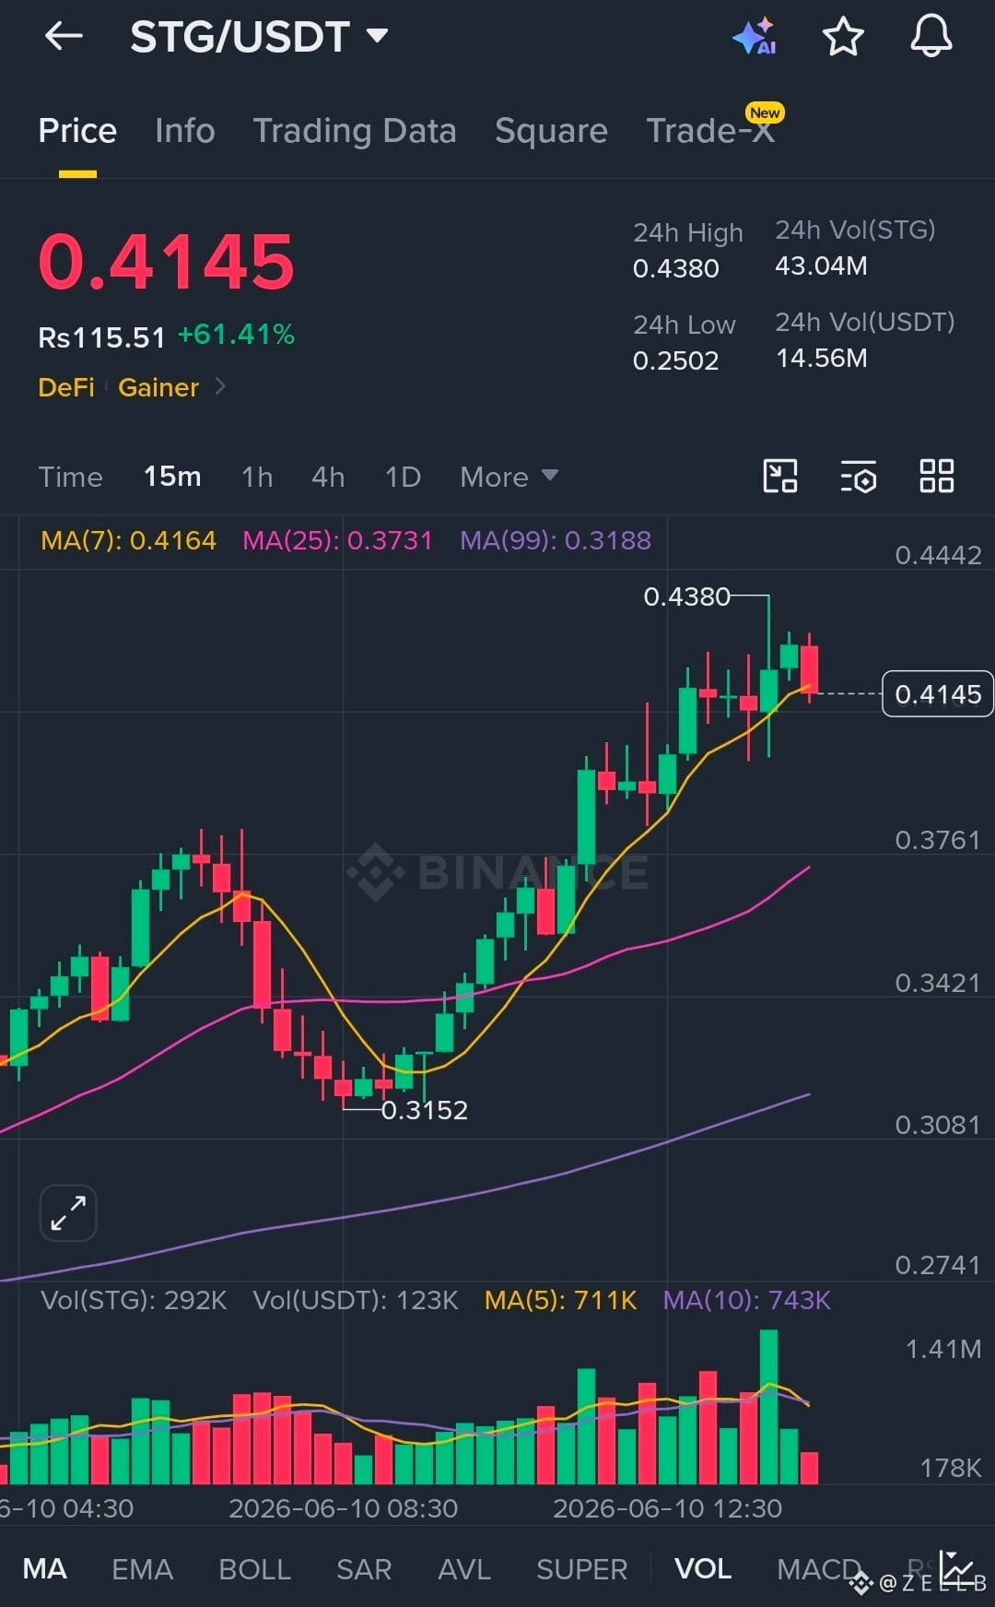Select the 1h interval

[x=257, y=477]
